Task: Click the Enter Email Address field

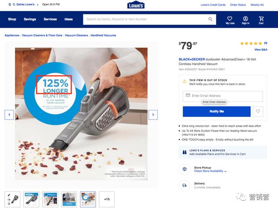Action: (x=223, y=96)
